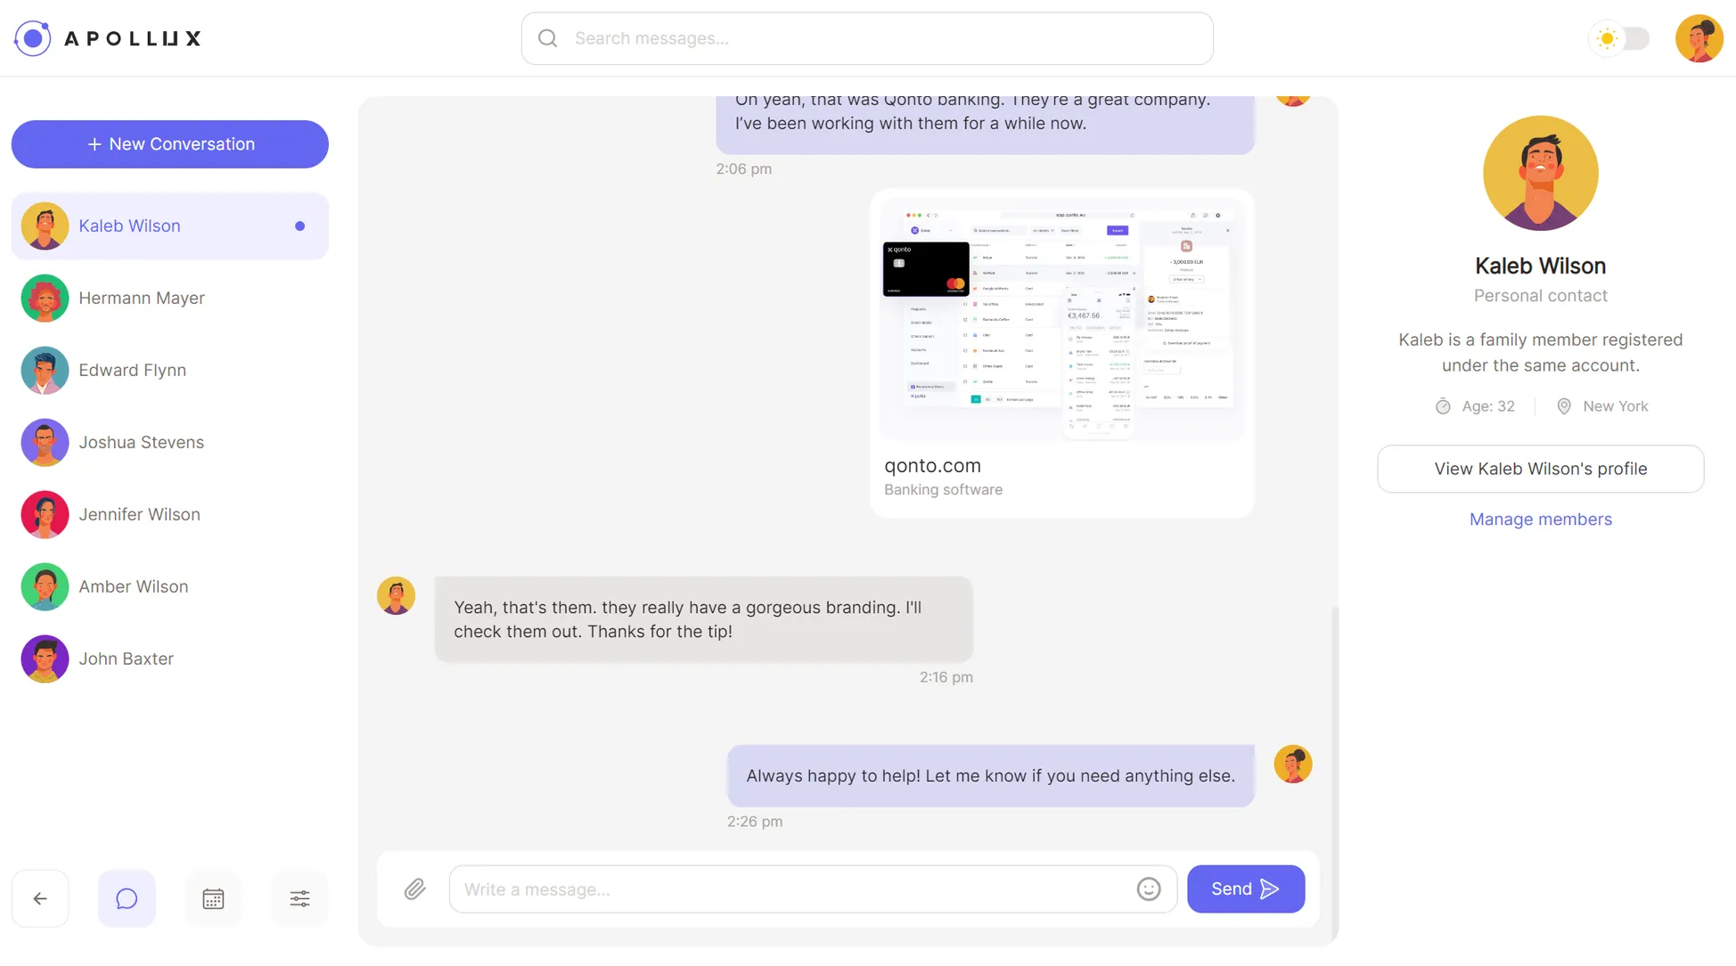Click the user avatar in top-right corner
This screenshot has height=966, width=1736.
click(1699, 38)
